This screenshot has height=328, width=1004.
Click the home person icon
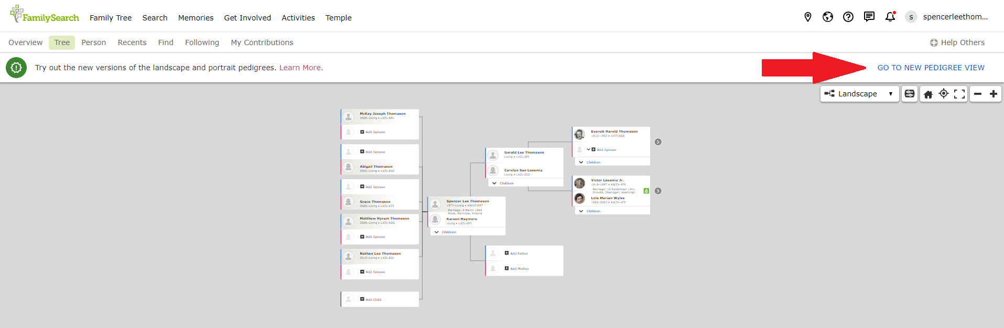pos(928,94)
